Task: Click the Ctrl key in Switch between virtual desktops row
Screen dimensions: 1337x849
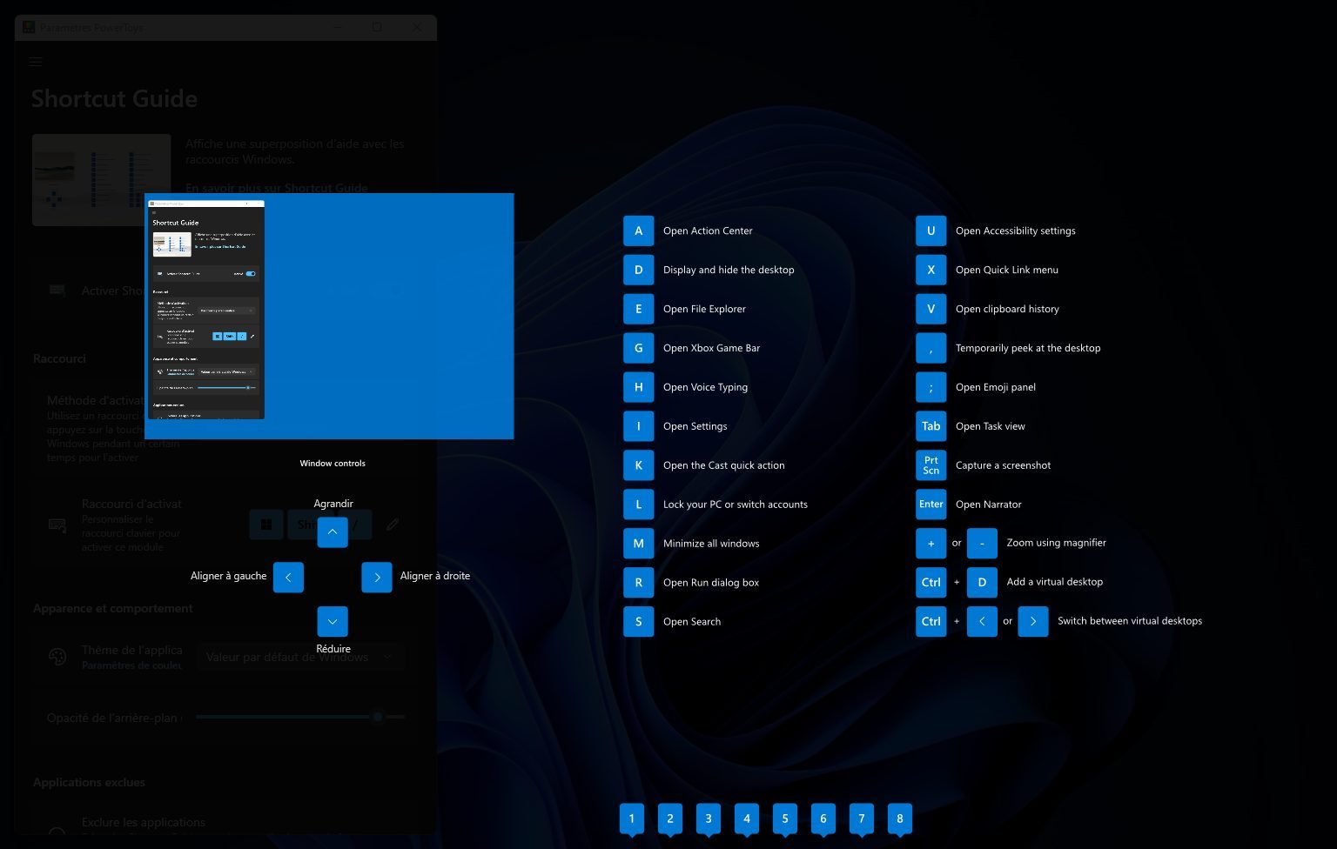Action: point(931,621)
